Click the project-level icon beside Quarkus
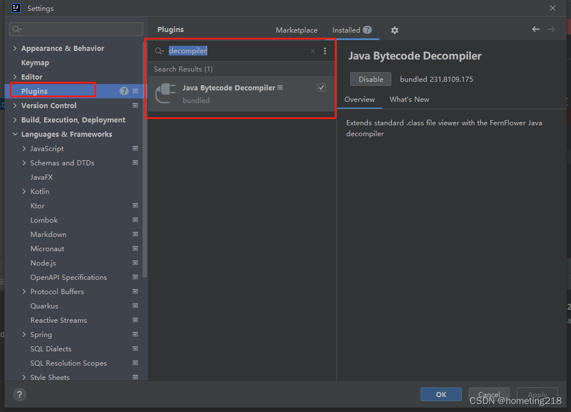Image resolution: width=571 pixels, height=412 pixels. click(x=135, y=306)
